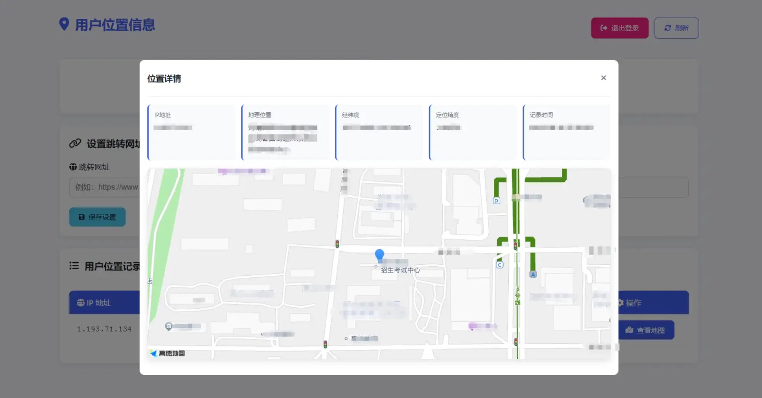The width and height of the screenshot is (762, 398).
Task: Select the 记录时间 info card
Action: pyautogui.click(x=566, y=132)
